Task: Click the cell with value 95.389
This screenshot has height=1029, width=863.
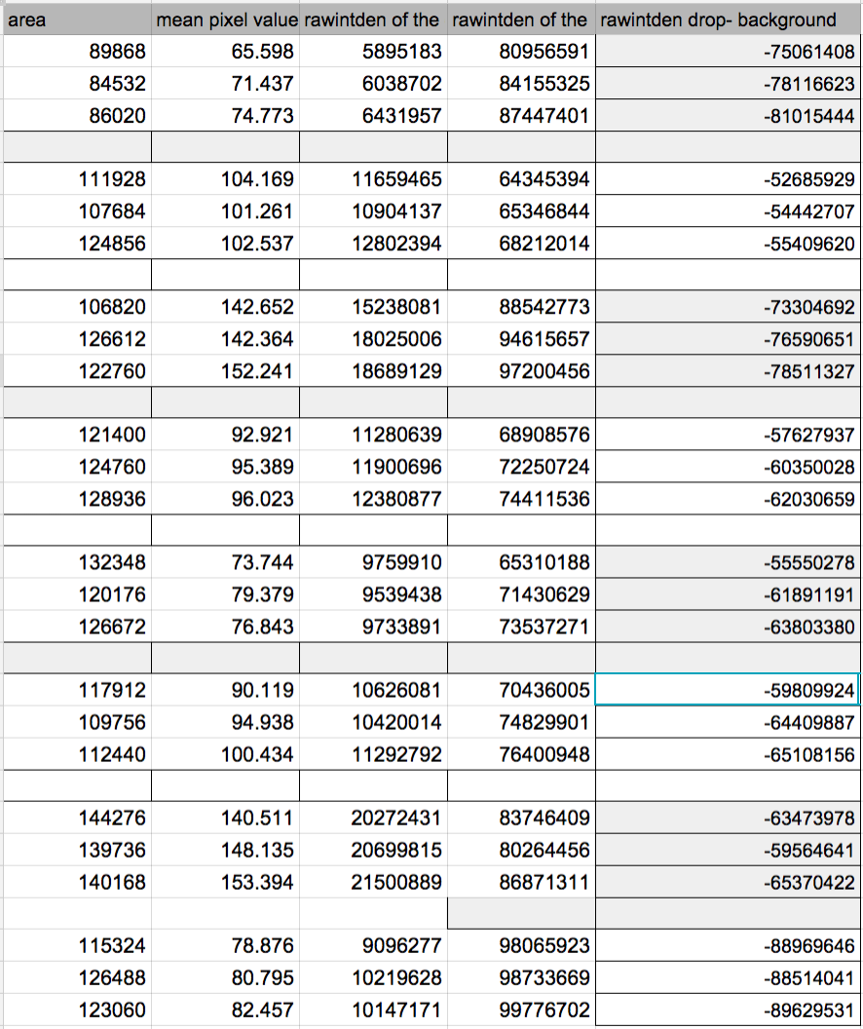Action: click(x=226, y=467)
